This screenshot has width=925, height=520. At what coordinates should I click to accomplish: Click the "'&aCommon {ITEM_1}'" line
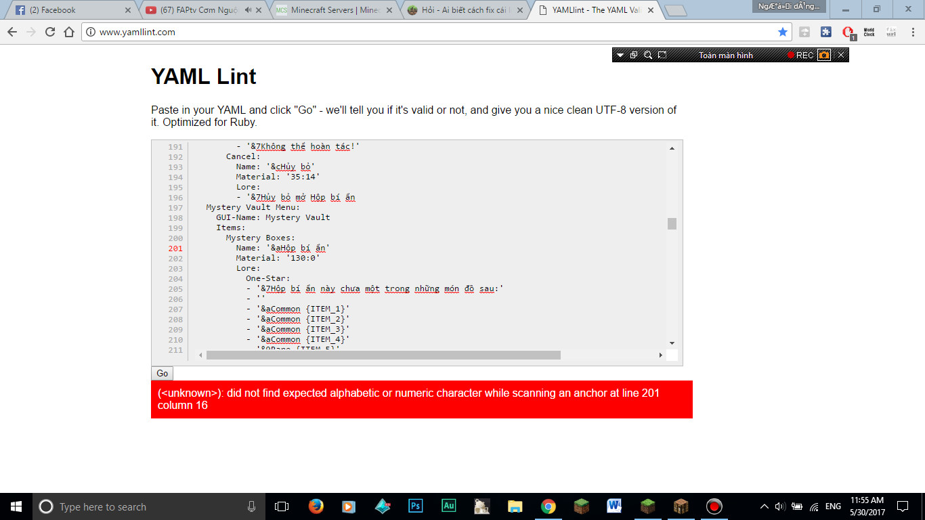[x=303, y=309]
